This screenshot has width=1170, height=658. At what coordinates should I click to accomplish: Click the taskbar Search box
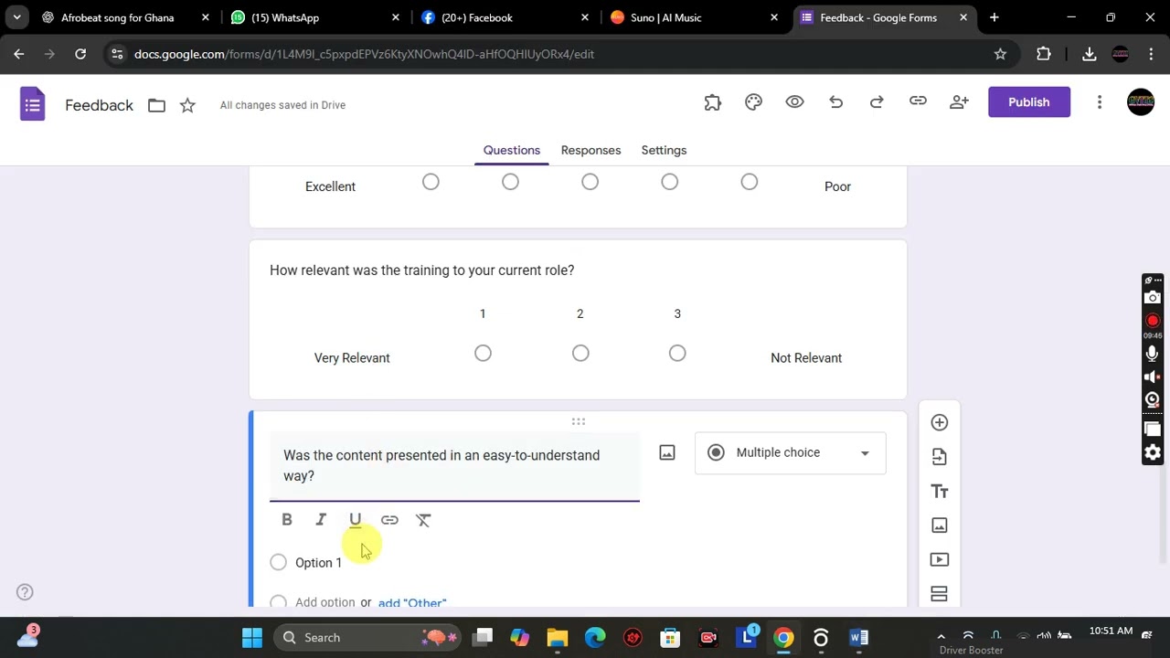pyautogui.click(x=366, y=637)
